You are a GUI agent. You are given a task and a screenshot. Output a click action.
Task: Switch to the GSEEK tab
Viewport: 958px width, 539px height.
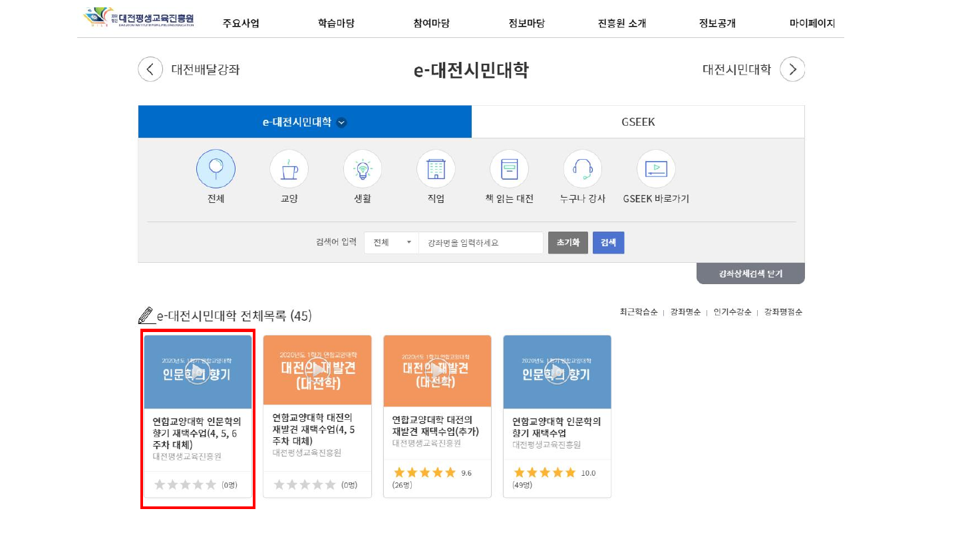point(637,122)
